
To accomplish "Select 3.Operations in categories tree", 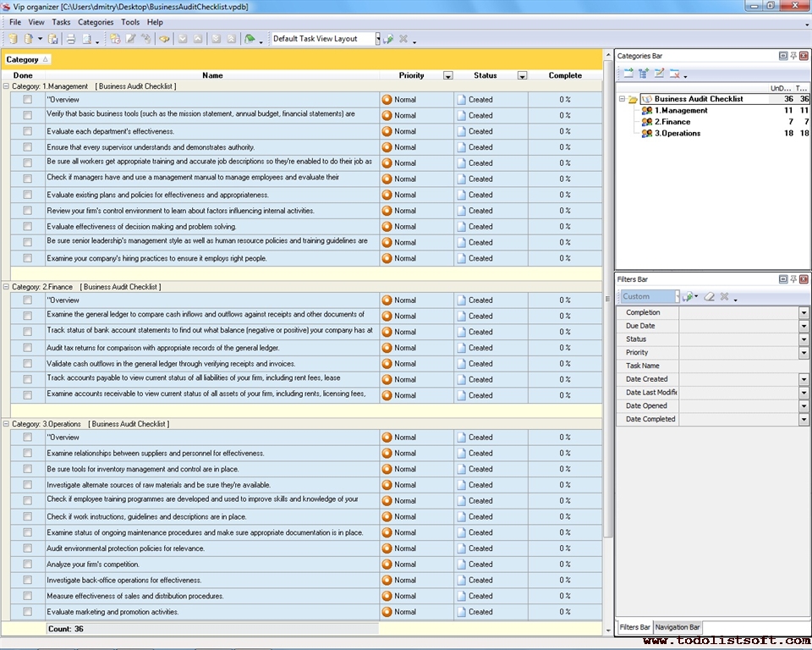I will pos(677,133).
